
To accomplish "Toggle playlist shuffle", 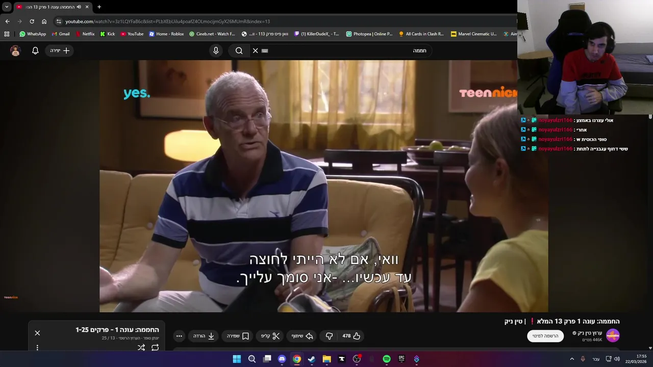I will (141, 348).
